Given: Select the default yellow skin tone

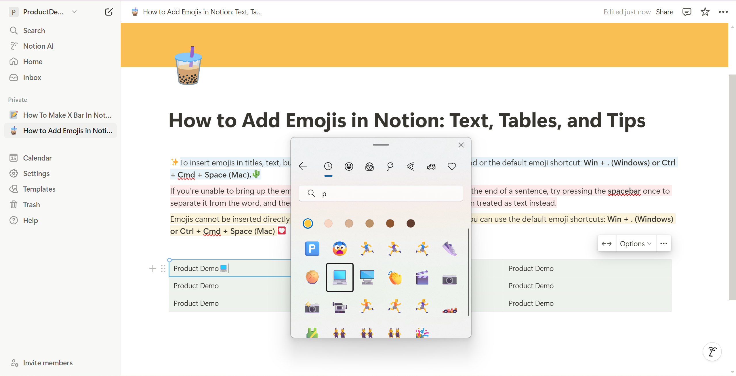Looking at the screenshot, I should [308, 223].
